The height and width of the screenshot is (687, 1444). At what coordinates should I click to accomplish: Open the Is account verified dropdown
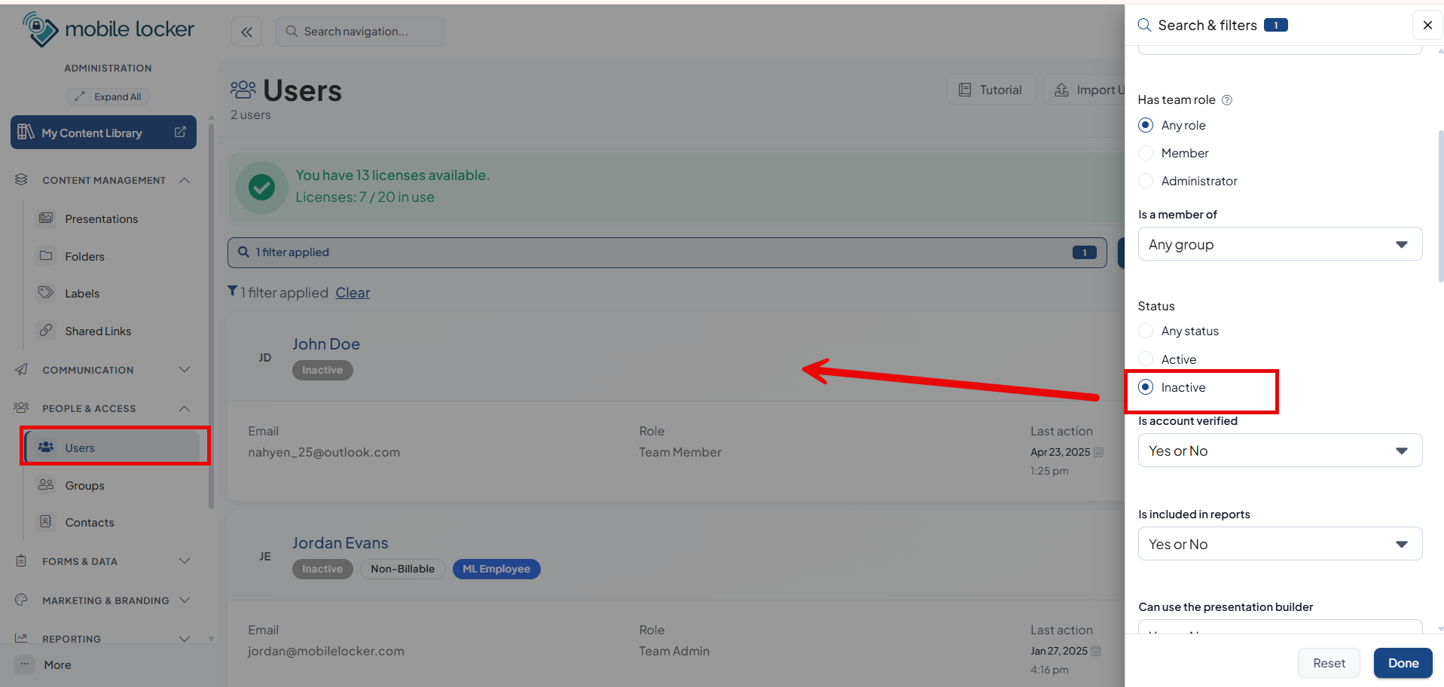1280,450
